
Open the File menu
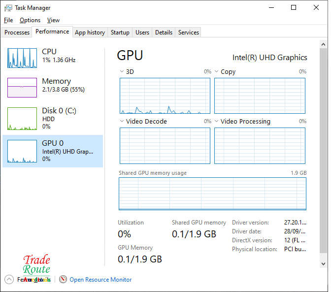(8, 20)
